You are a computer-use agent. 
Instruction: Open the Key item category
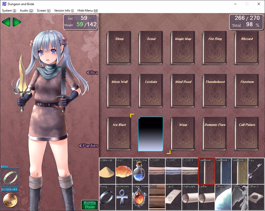coord(256,171)
